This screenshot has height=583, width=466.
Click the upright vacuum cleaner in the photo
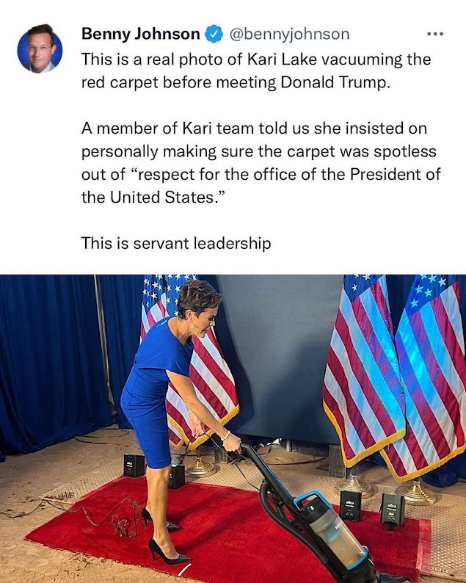coord(310,517)
